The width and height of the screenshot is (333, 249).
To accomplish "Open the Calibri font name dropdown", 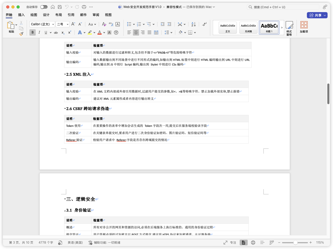I will point(42,24).
